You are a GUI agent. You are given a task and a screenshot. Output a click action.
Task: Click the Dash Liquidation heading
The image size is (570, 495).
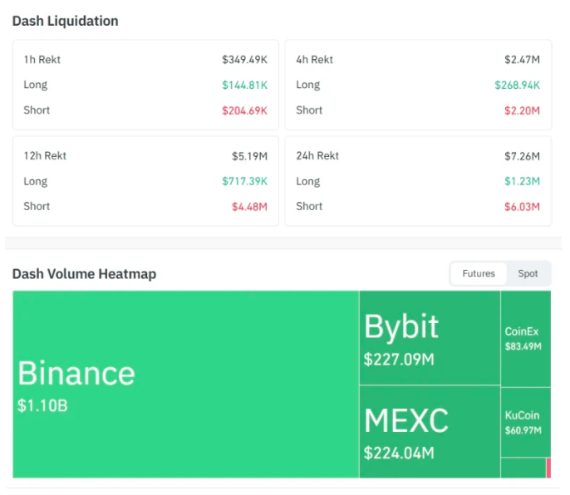pos(66,21)
